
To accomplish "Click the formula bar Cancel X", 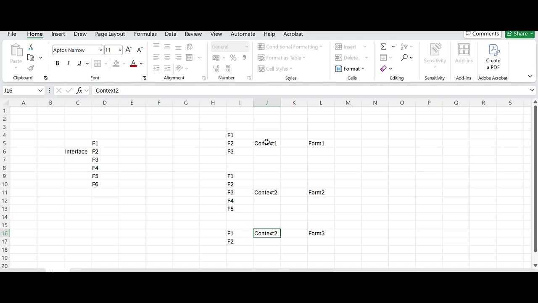I will click(59, 90).
